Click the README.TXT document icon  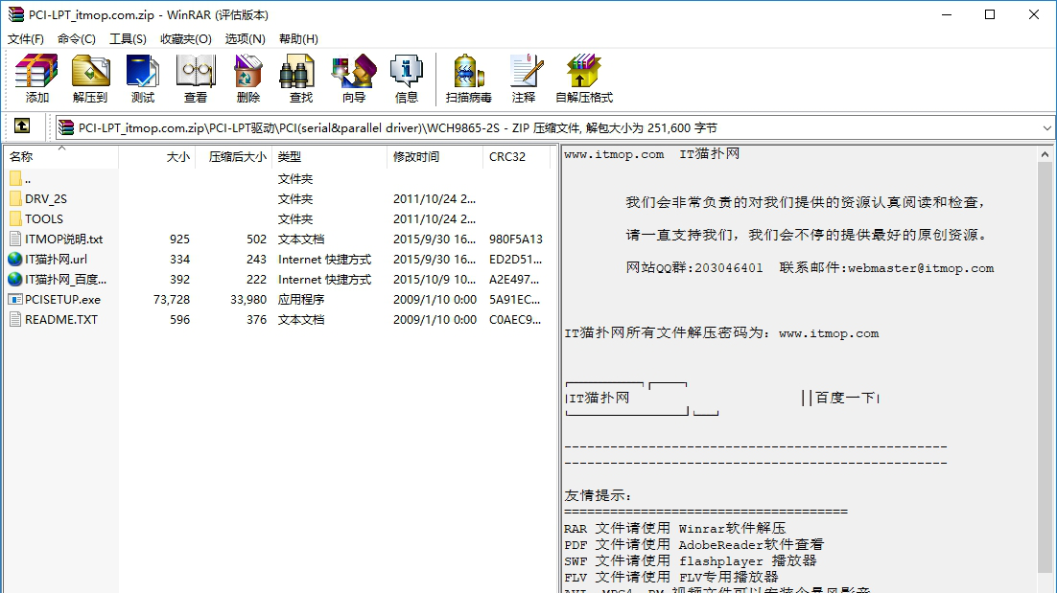[15, 320]
